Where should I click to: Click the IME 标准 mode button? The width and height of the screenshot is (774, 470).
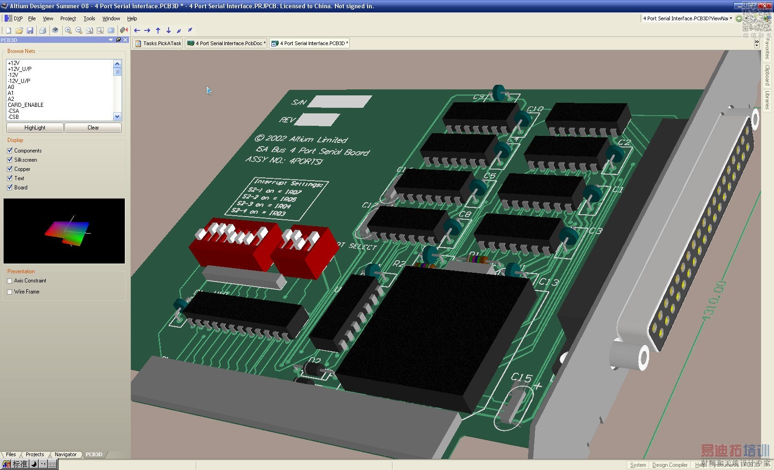[x=20, y=464]
